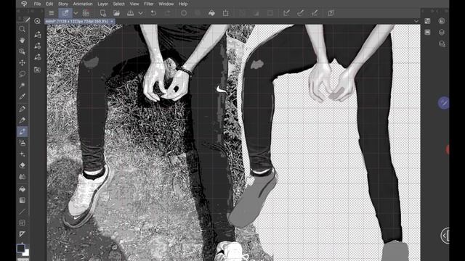Open the Layer menu
The image size is (465, 261).
tap(102, 4)
